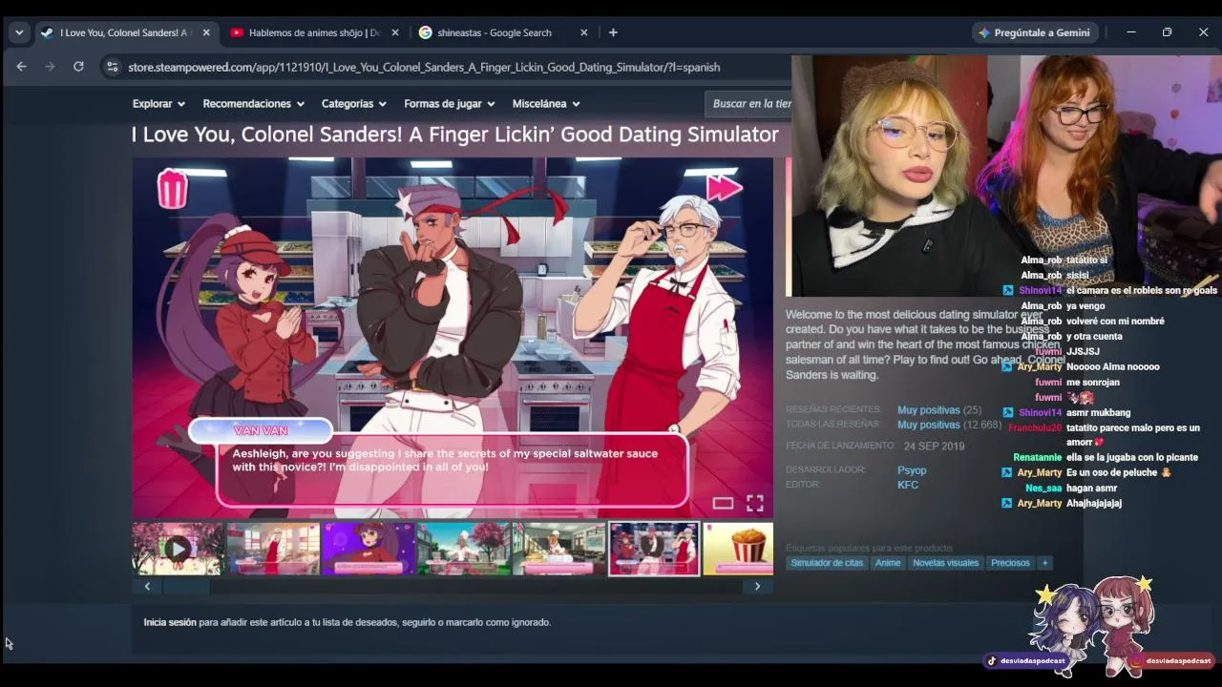
Task: Click chat message 'Ahajhajajajaj'
Action: tap(1094, 503)
